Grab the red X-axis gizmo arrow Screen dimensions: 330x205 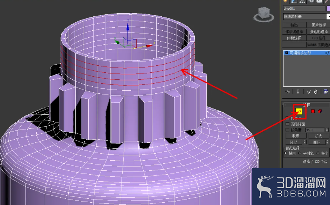(150, 46)
